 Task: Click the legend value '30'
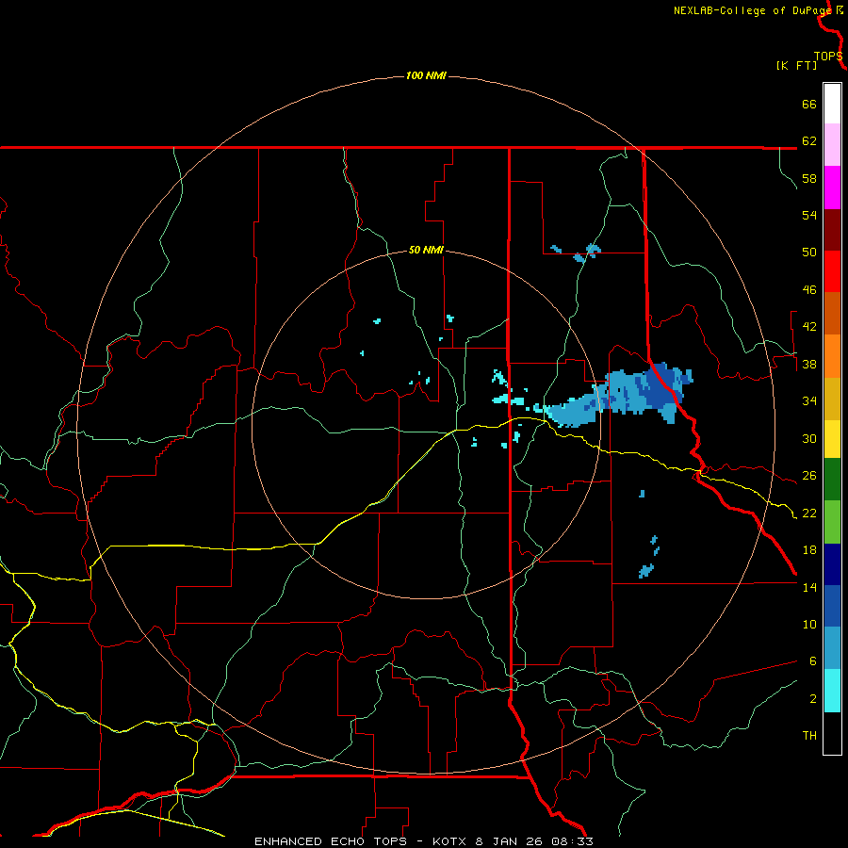[809, 438]
